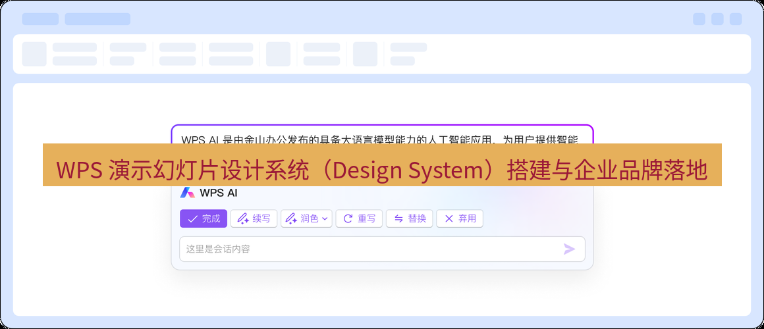Click the 续写 button
The height and width of the screenshot is (329, 764).
tap(254, 218)
